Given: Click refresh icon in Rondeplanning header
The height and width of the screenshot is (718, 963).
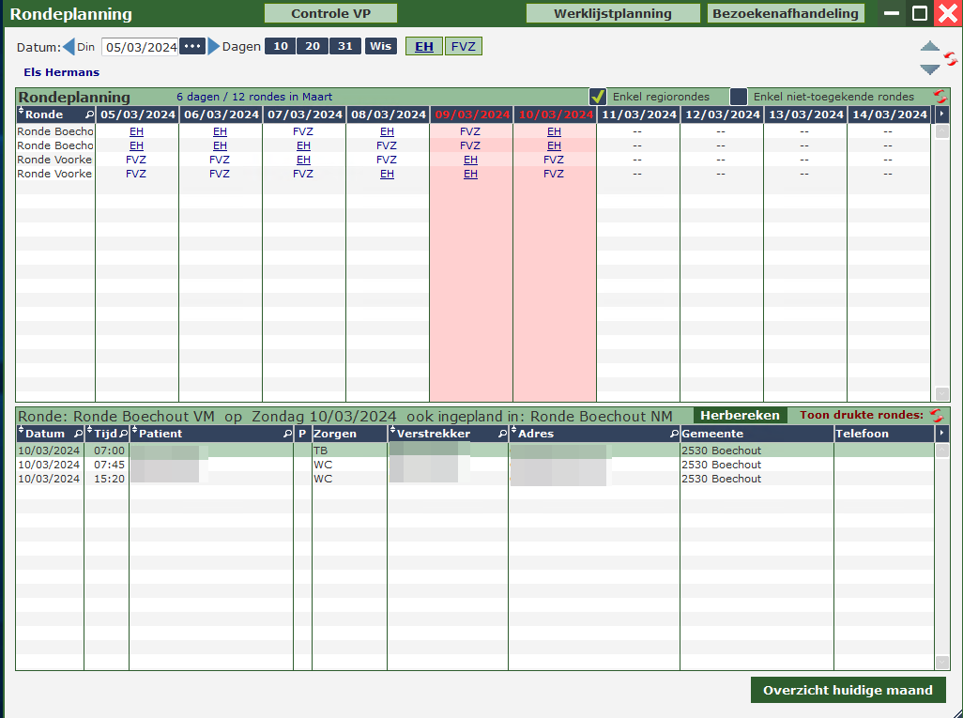Looking at the screenshot, I should (x=940, y=97).
